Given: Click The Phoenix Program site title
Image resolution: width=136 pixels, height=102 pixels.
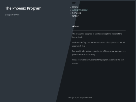Looking at the screenshot, I should click(23, 8).
